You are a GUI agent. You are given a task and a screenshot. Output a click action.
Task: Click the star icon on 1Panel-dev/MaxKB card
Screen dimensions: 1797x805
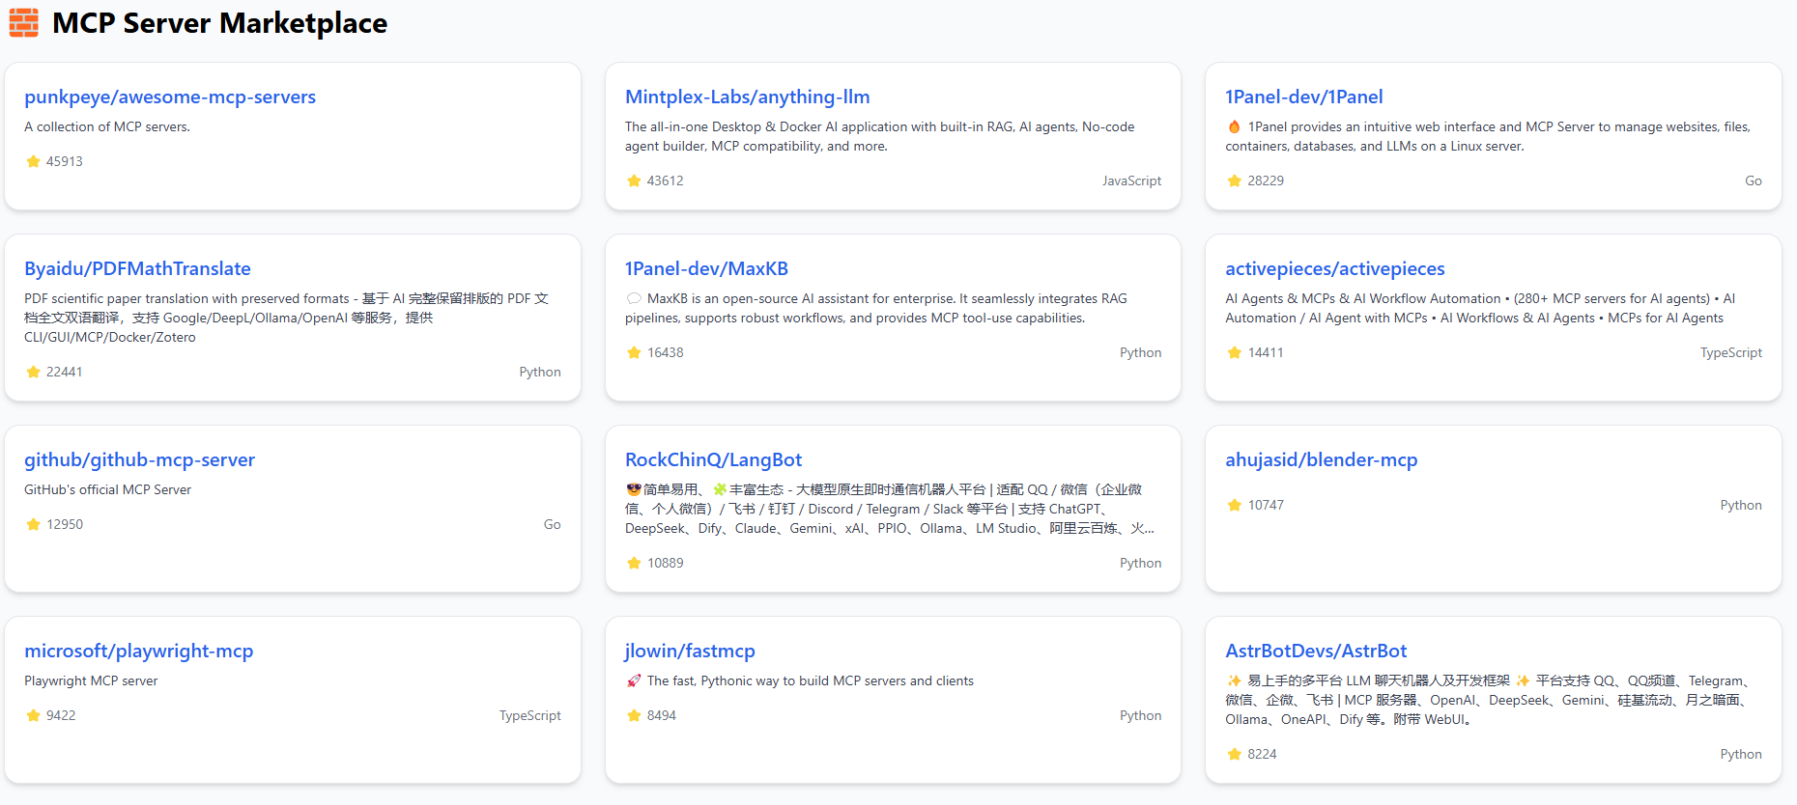click(634, 352)
